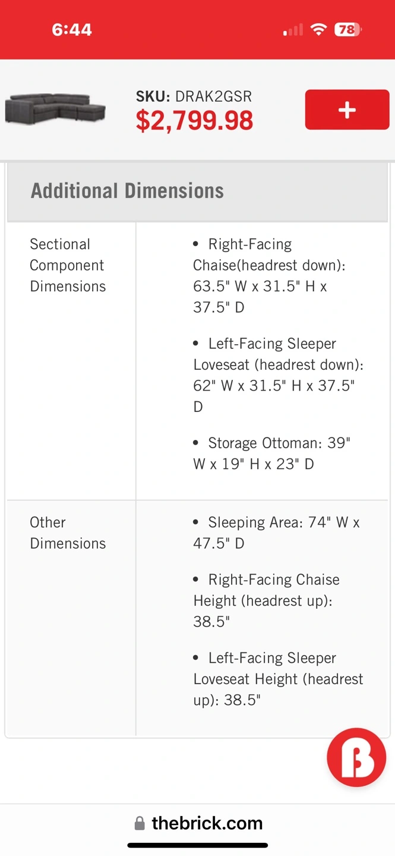The width and height of the screenshot is (395, 856).
Task: Tap the Additional Dimensions section header
Action: (127, 191)
